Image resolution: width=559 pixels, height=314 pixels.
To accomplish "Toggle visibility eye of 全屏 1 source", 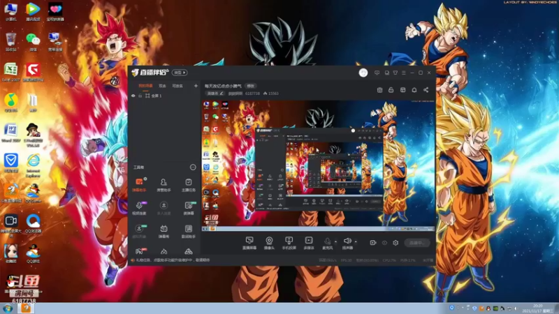I will click(133, 96).
